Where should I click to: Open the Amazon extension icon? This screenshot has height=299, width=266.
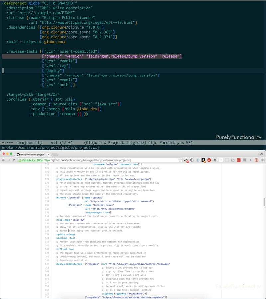click(203, 160)
